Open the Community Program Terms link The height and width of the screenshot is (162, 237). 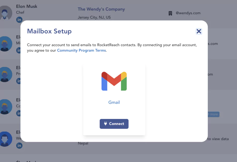[81, 50]
